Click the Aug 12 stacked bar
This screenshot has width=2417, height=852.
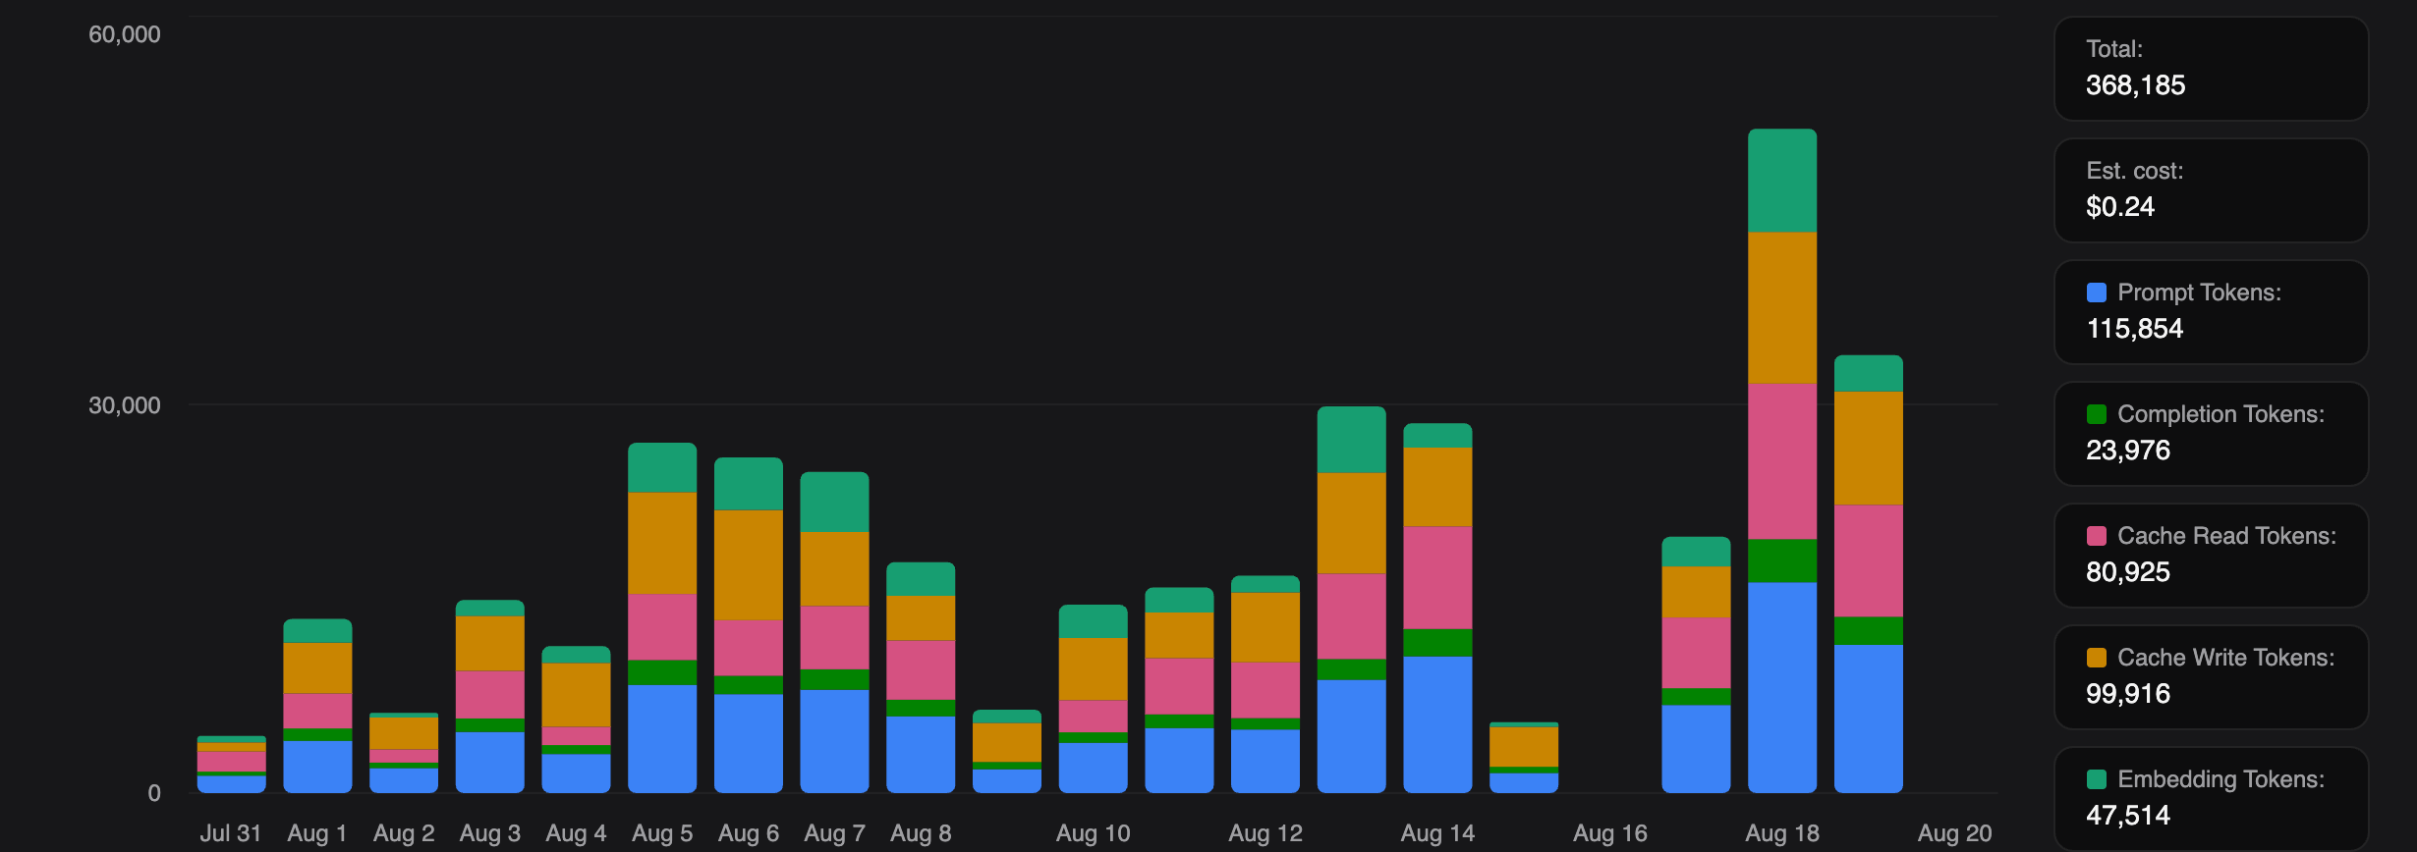1265,684
